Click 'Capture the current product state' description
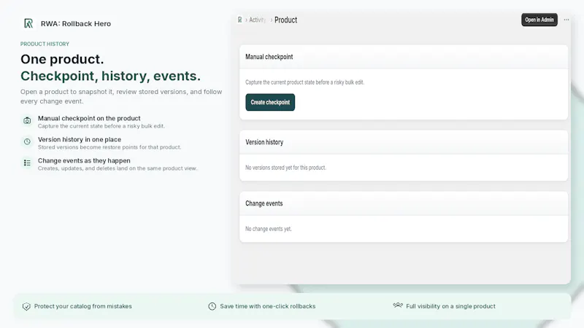 pyautogui.click(x=304, y=82)
